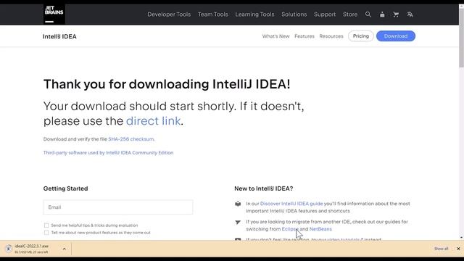Expand the ideaIC download options chevron
Image resolution: width=464 pixels, height=261 pixels.
coord(65,249)
